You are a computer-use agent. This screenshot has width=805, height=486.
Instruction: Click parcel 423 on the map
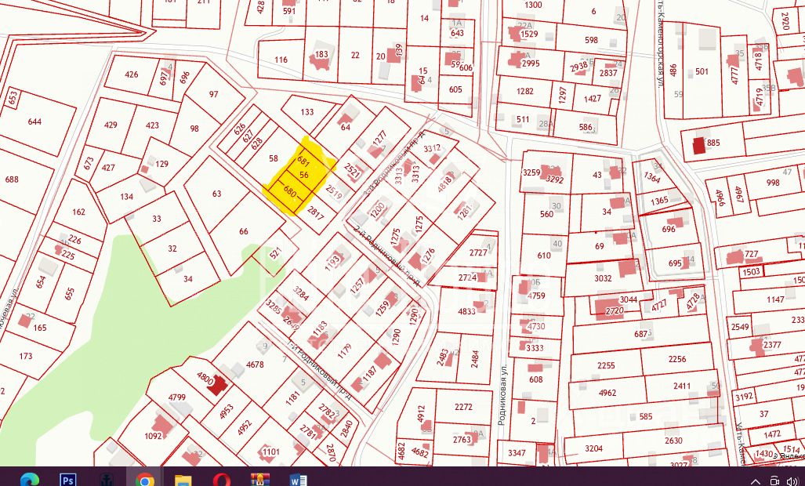(153, 125)
